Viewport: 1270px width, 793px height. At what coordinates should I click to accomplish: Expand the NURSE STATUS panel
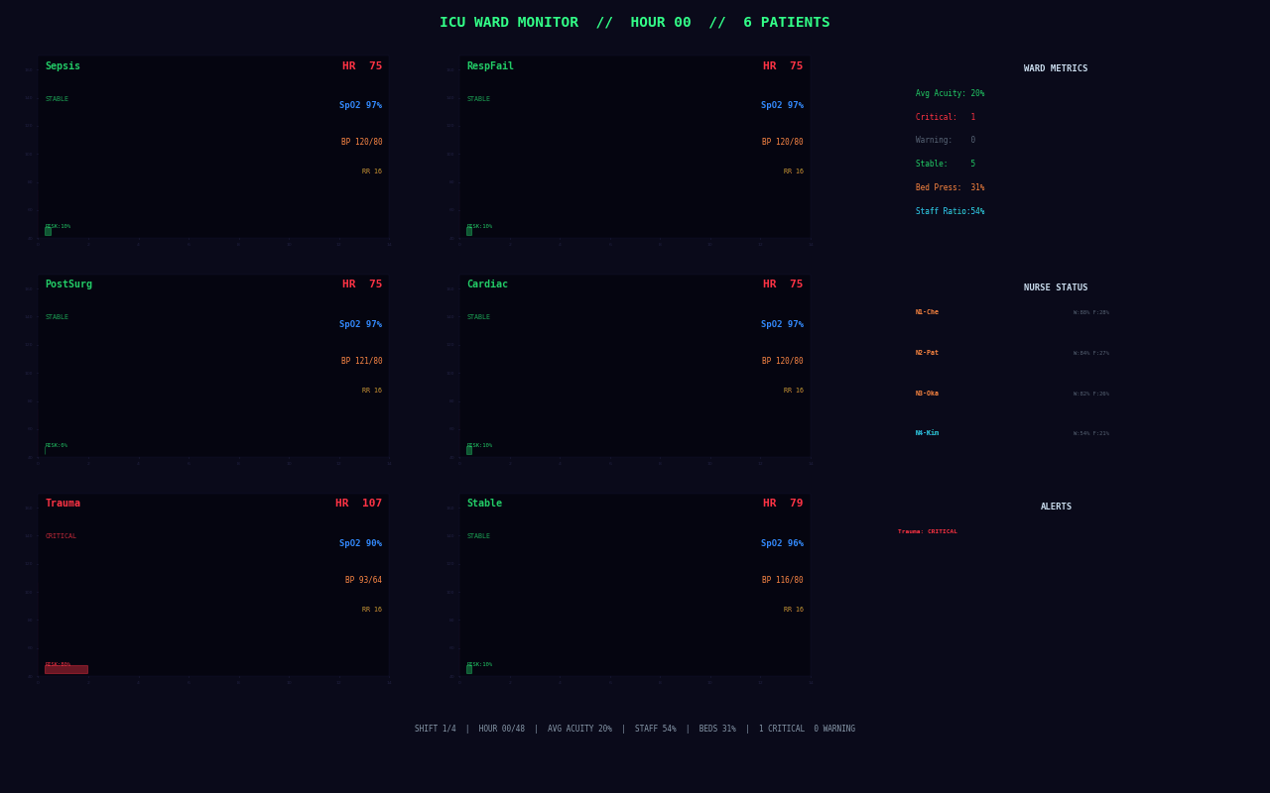[x=1056, y=286]
